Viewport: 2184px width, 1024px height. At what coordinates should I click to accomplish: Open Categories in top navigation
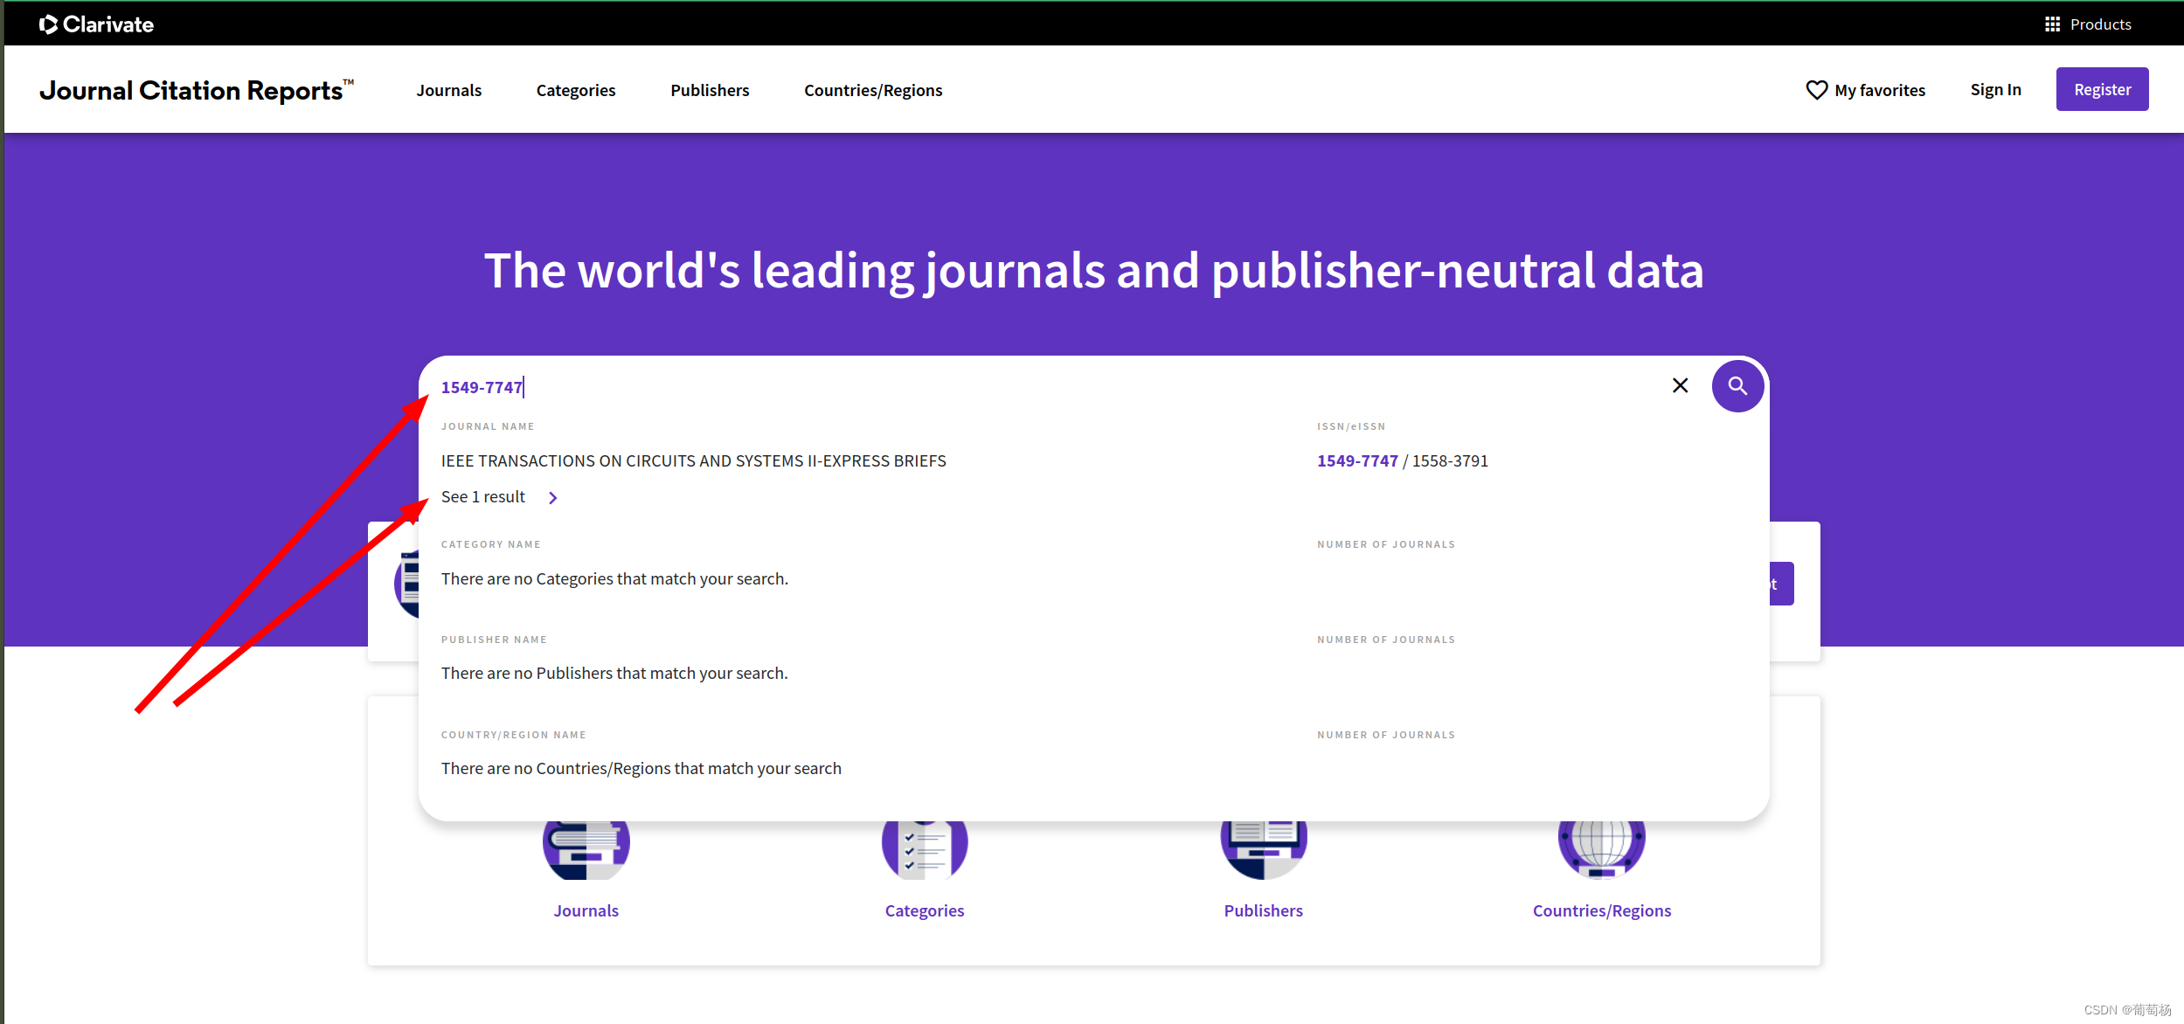coord(575,90)
